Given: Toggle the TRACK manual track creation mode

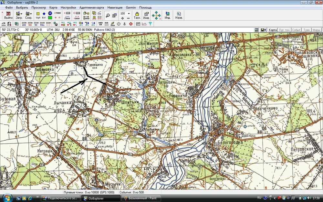Looking at the screenshot, I should (57, 13).
